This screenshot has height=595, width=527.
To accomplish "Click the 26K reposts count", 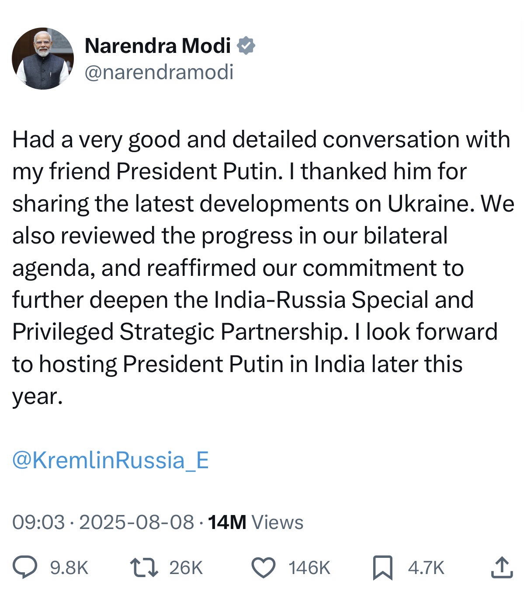I will pyautogui.click(x=186, y=567).
